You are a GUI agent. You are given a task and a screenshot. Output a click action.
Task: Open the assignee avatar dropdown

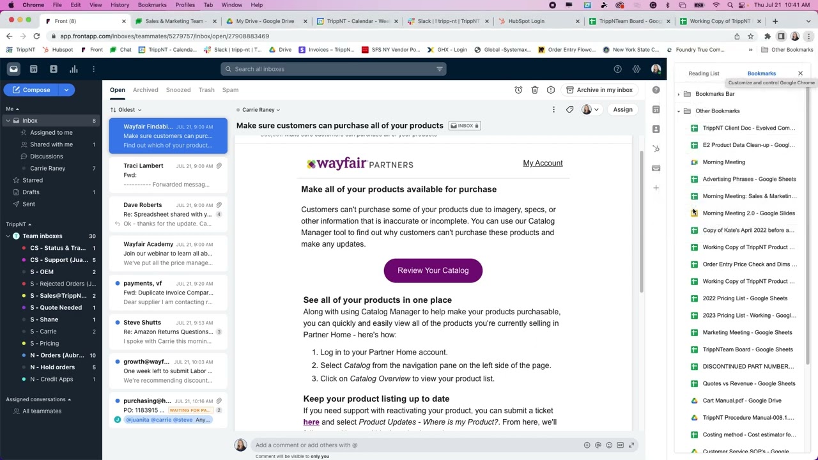click(590, 110)
